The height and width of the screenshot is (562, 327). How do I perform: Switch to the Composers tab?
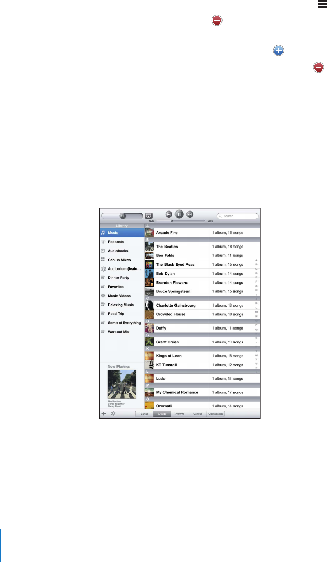(216, 414)
